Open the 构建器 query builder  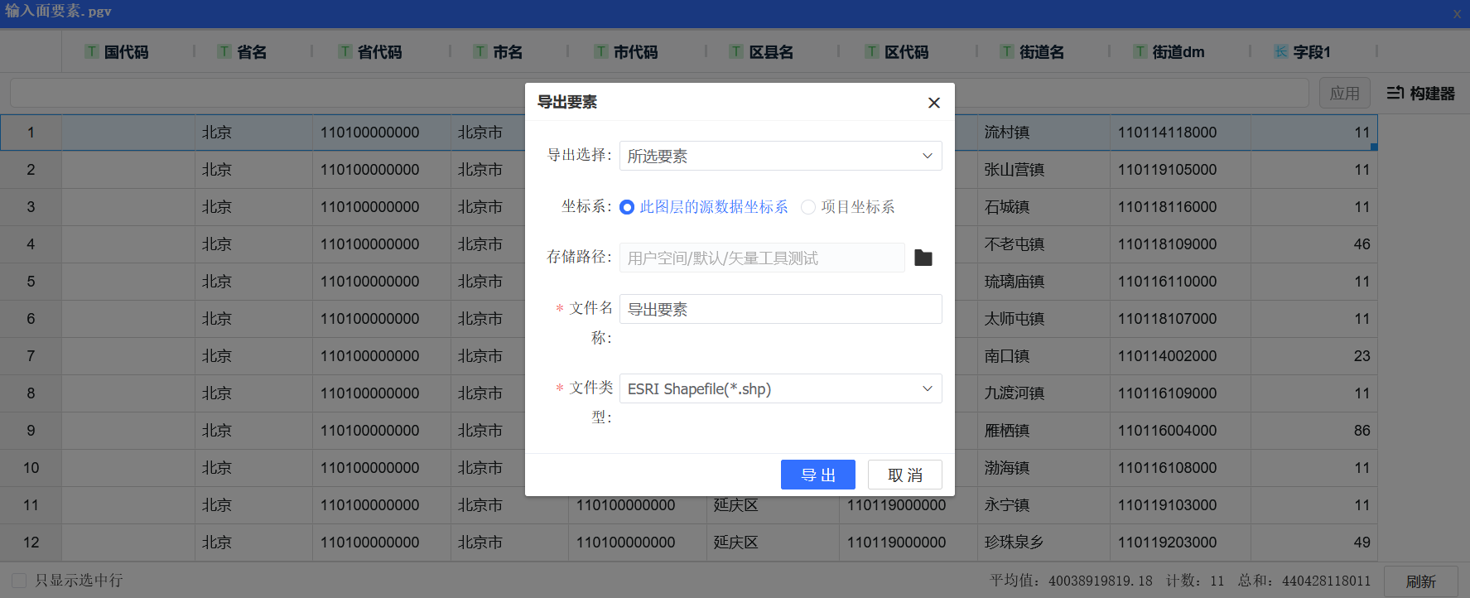(1420, 94)
